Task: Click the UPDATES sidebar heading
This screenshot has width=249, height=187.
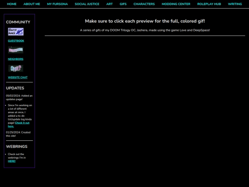Action: click(15, 88)
